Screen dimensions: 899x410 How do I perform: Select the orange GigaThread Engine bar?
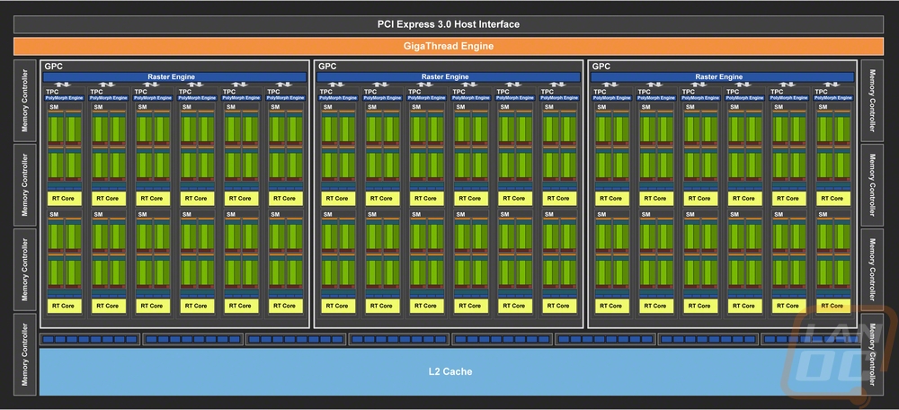coord(449,46)
